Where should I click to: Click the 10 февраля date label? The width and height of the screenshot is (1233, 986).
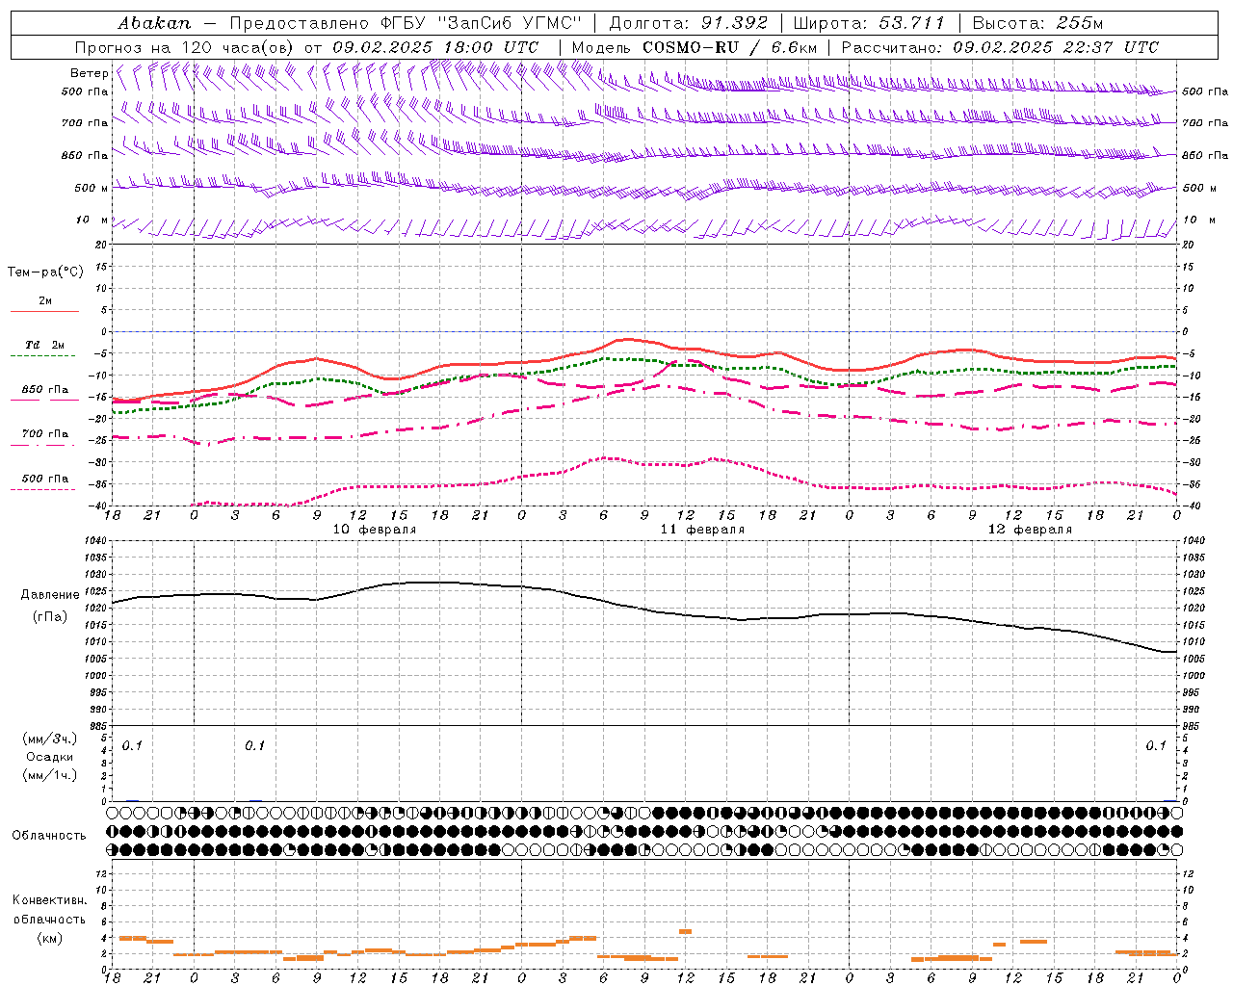(375, 530)
